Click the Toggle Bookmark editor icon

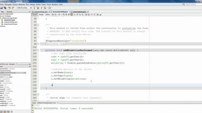(x=83, y=14)
